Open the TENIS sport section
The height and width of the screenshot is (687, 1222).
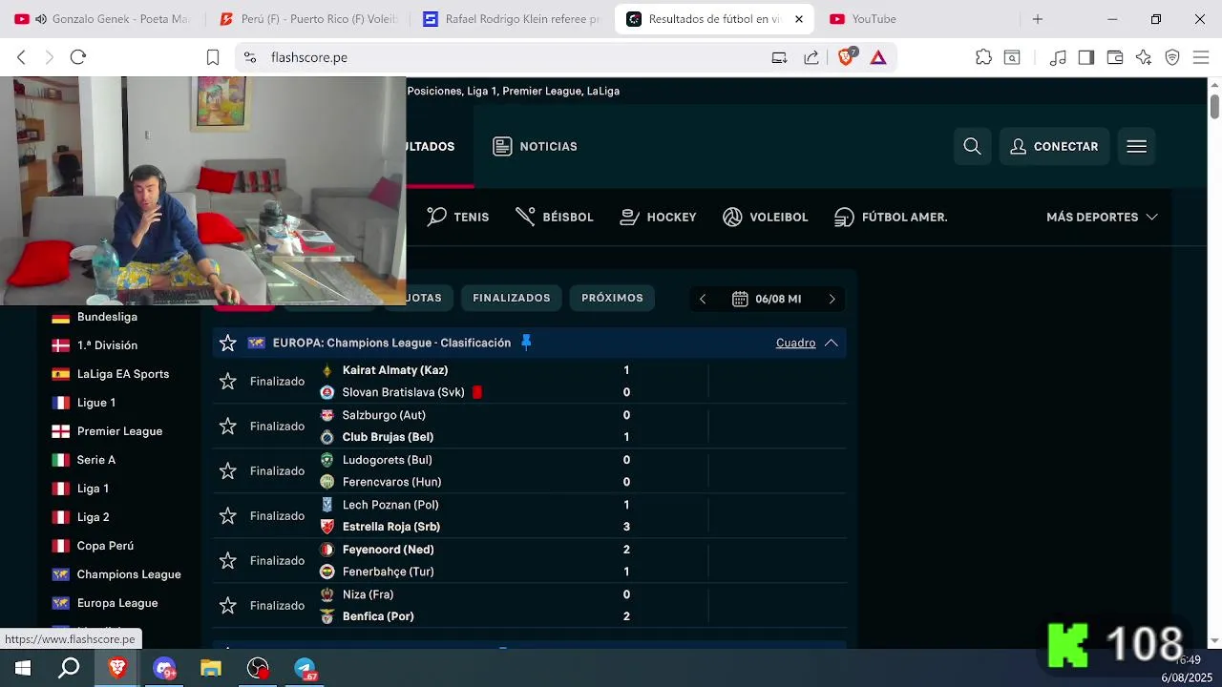(x=458, y=217)
